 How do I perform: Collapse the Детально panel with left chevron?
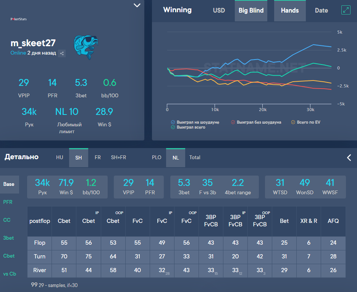pos(349,158)
